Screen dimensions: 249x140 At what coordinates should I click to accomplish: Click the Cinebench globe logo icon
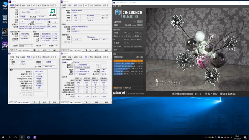coord(118,13)
